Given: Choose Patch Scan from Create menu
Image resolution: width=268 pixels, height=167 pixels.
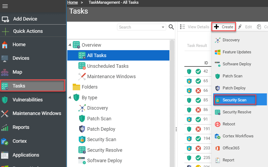Looking at the screenshot, I should click(x=239, y=76).
